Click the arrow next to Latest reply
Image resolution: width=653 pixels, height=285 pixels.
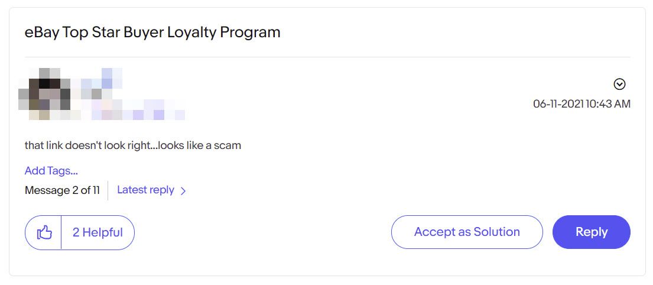tap(183, 191)
